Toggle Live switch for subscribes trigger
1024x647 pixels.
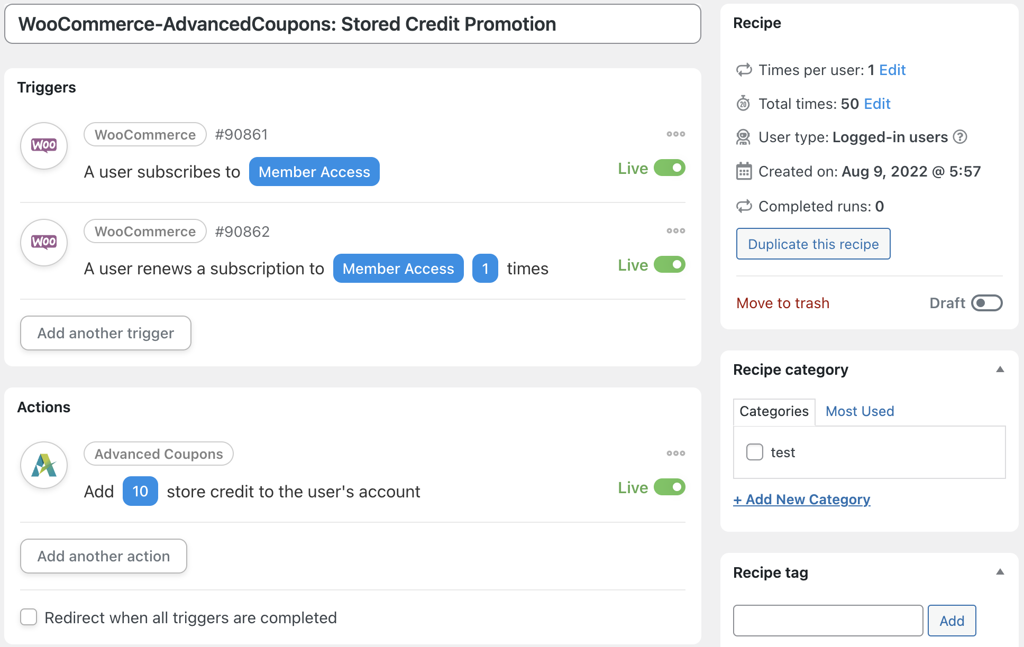tap(670, 168)
